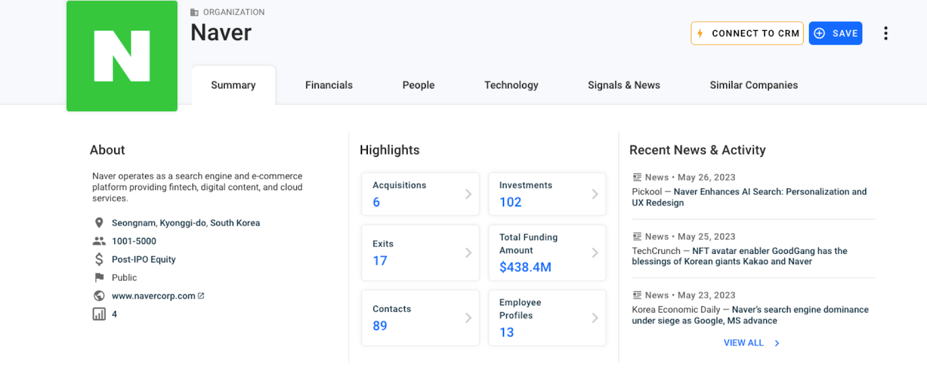
Task: Click the Korea Economic Daily source name
Action: coord(676,309)
